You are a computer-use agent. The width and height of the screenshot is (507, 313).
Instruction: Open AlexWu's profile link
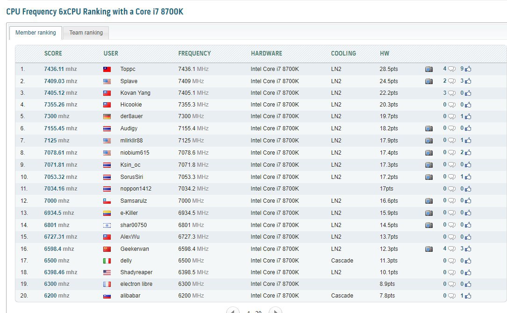point(130,237)
